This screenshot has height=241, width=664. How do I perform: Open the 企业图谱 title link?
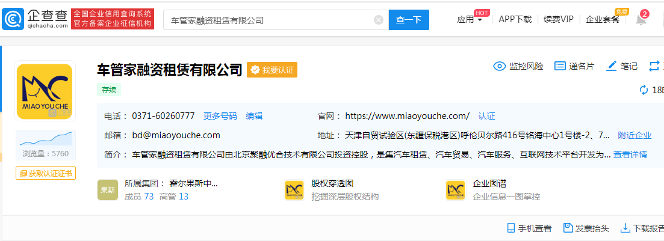tap(489, 183)
